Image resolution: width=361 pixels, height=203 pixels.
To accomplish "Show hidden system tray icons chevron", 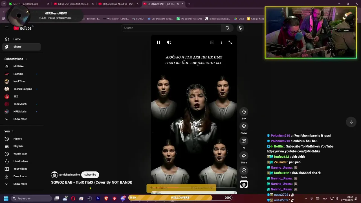I will (x=306, y=198).
